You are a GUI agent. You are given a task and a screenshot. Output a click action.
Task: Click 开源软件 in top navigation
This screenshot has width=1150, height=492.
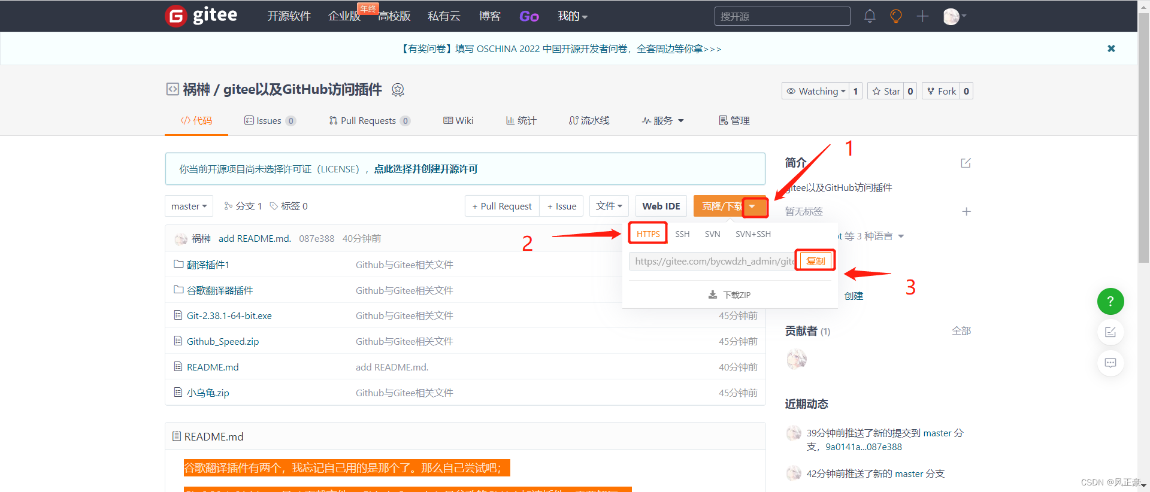pos(289,16)
